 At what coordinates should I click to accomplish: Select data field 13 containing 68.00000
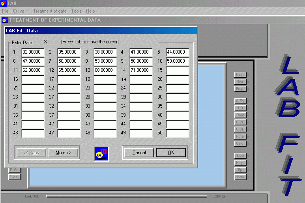pyautogui.click(x=105, y=70)
